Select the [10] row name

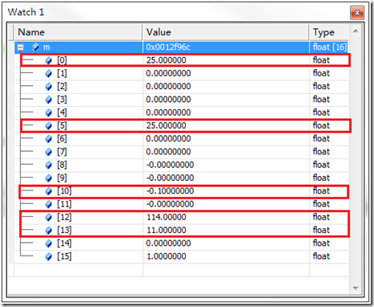(x=64, y=191)
